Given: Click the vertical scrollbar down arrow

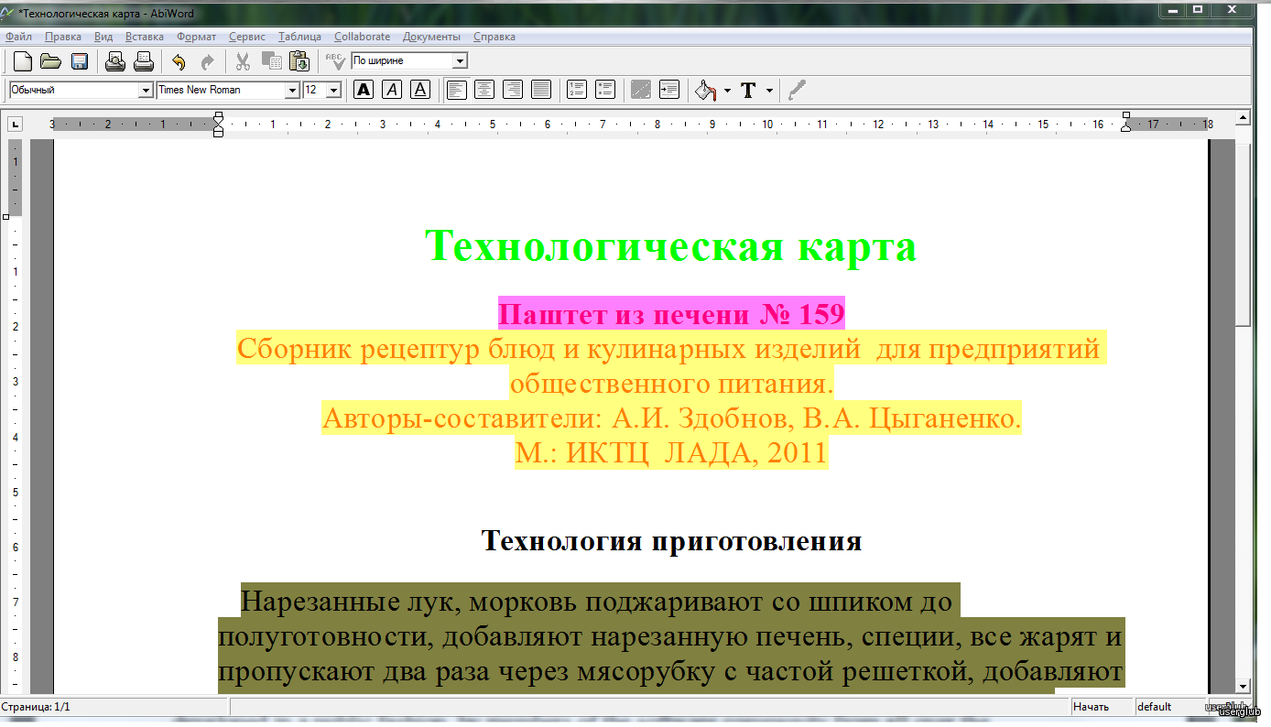Looking at the screenshot, I should coord(1243,687).
